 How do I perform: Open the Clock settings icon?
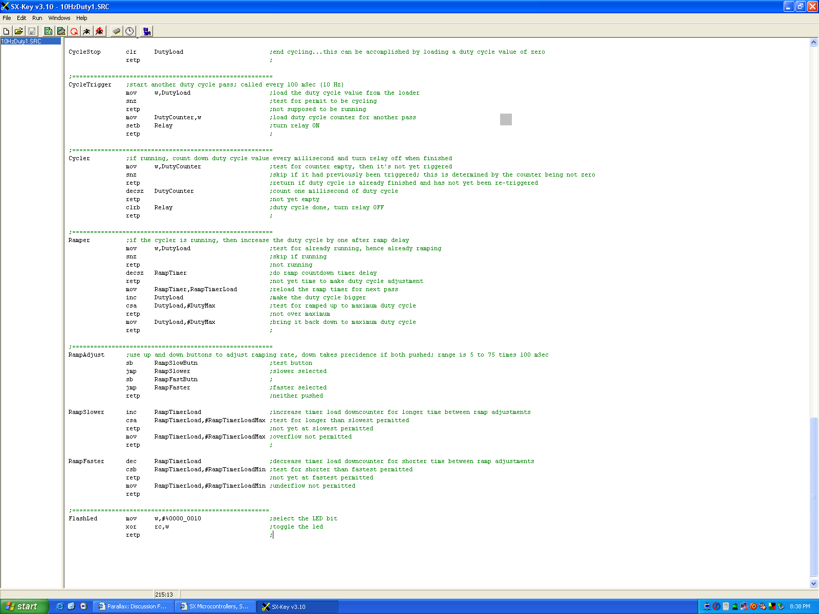130,31
